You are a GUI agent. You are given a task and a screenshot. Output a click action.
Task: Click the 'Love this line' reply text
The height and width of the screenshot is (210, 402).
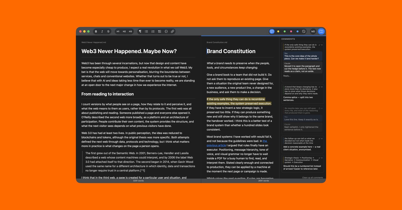[x=301, y=119]
